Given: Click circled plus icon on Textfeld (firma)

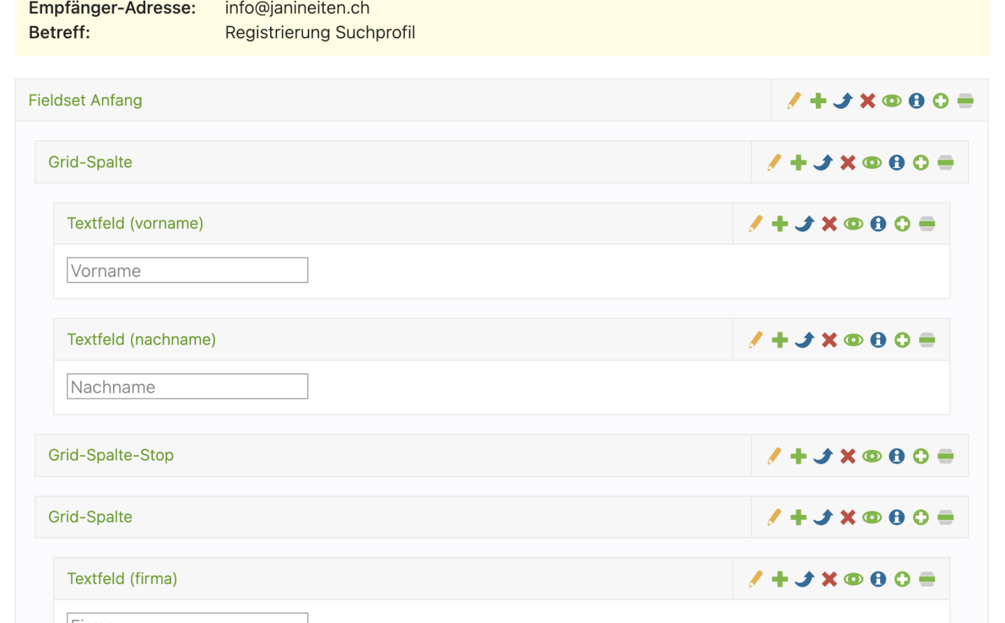Looking at the screenshot, I should [x=902, y=579].
